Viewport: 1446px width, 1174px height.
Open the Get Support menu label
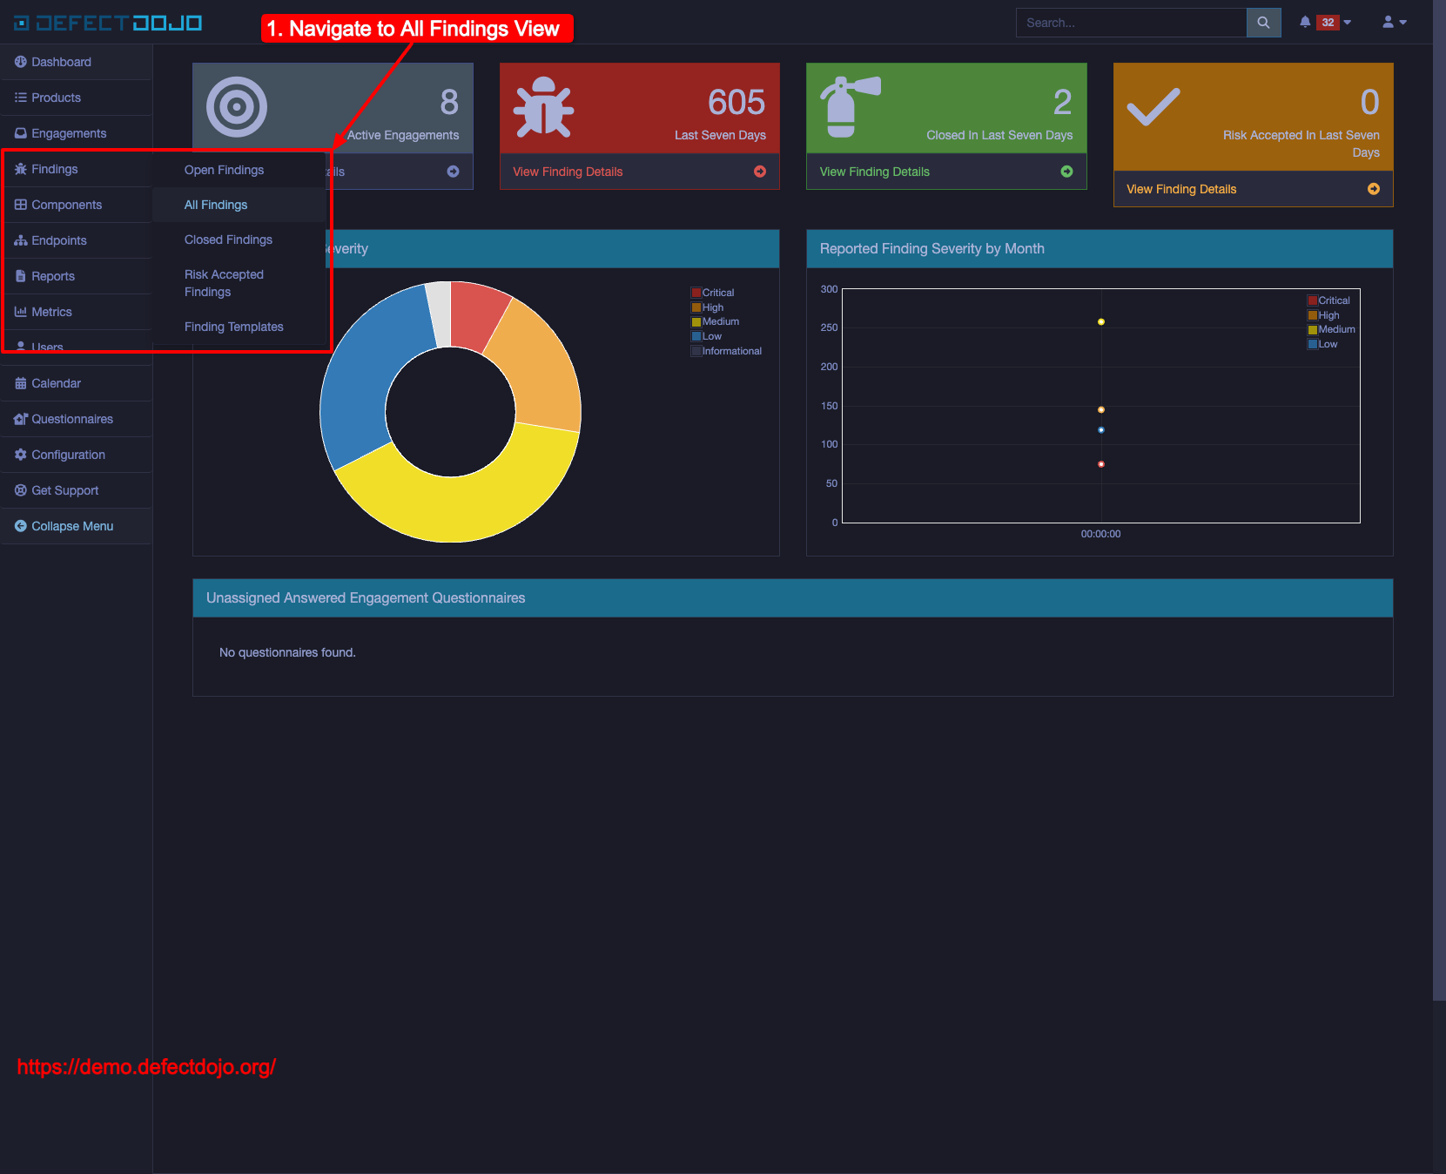(x=64, y=490)
